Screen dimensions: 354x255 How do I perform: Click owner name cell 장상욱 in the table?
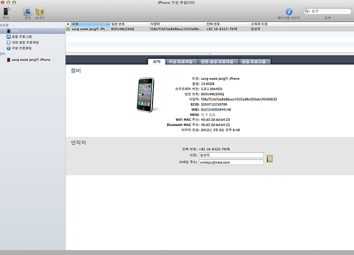coord(255,29)
